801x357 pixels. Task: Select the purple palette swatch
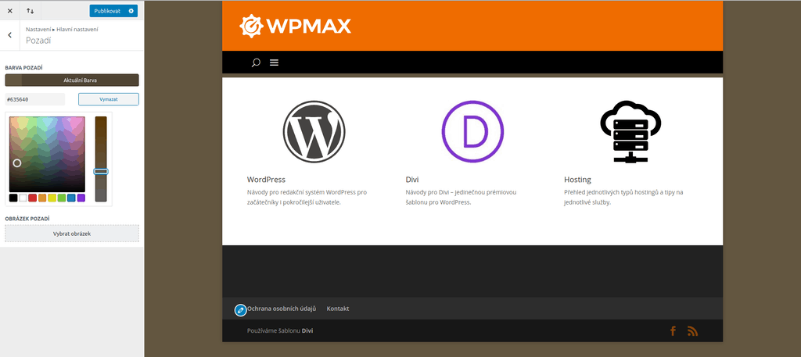(x=81, y=198)
